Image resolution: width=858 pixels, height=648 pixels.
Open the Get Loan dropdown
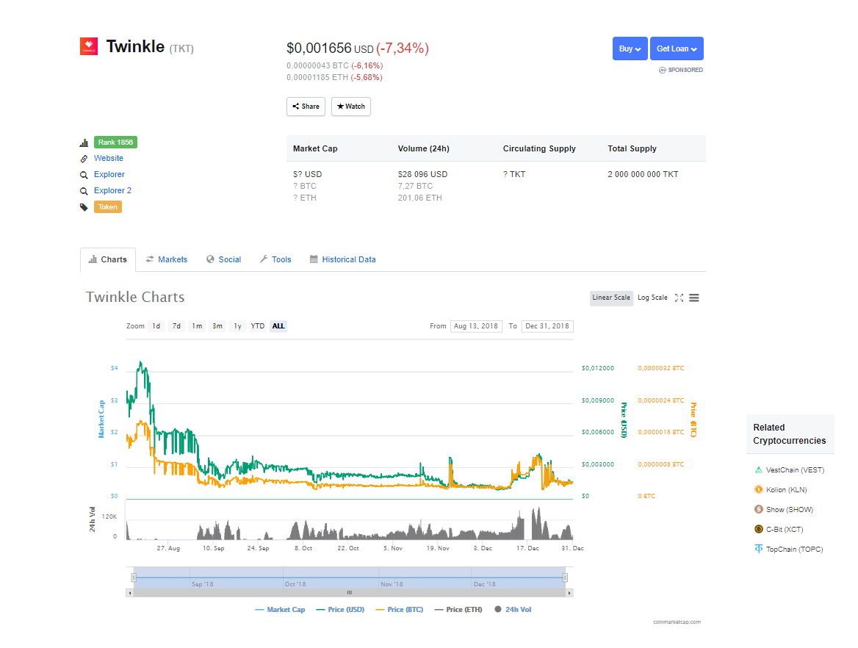click(x=677, y=48)
